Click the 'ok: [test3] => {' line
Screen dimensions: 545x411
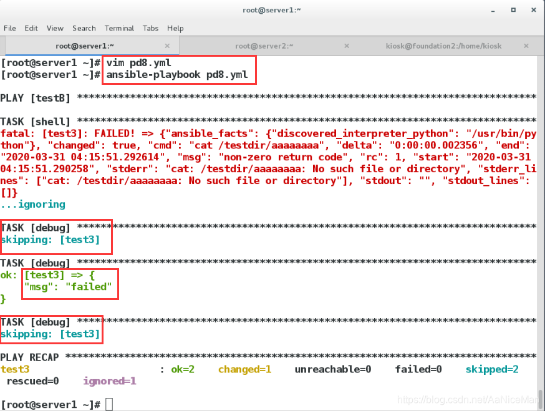click(47, 275)
